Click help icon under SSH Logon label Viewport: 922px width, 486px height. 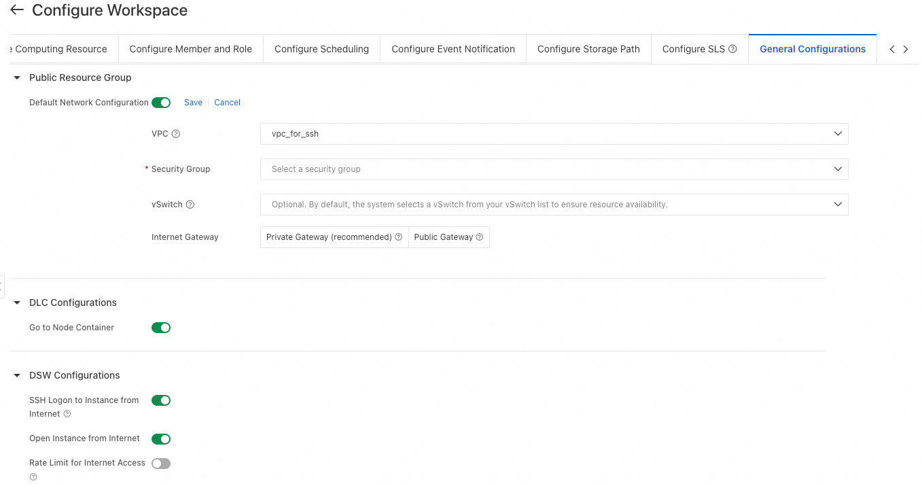tap(67, 414)
